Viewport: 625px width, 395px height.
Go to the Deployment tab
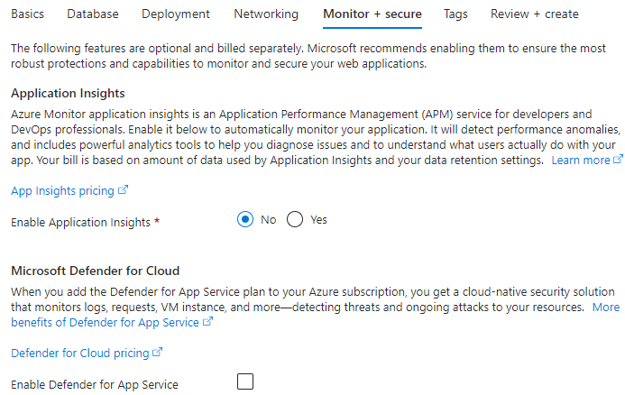click(176, 14)
